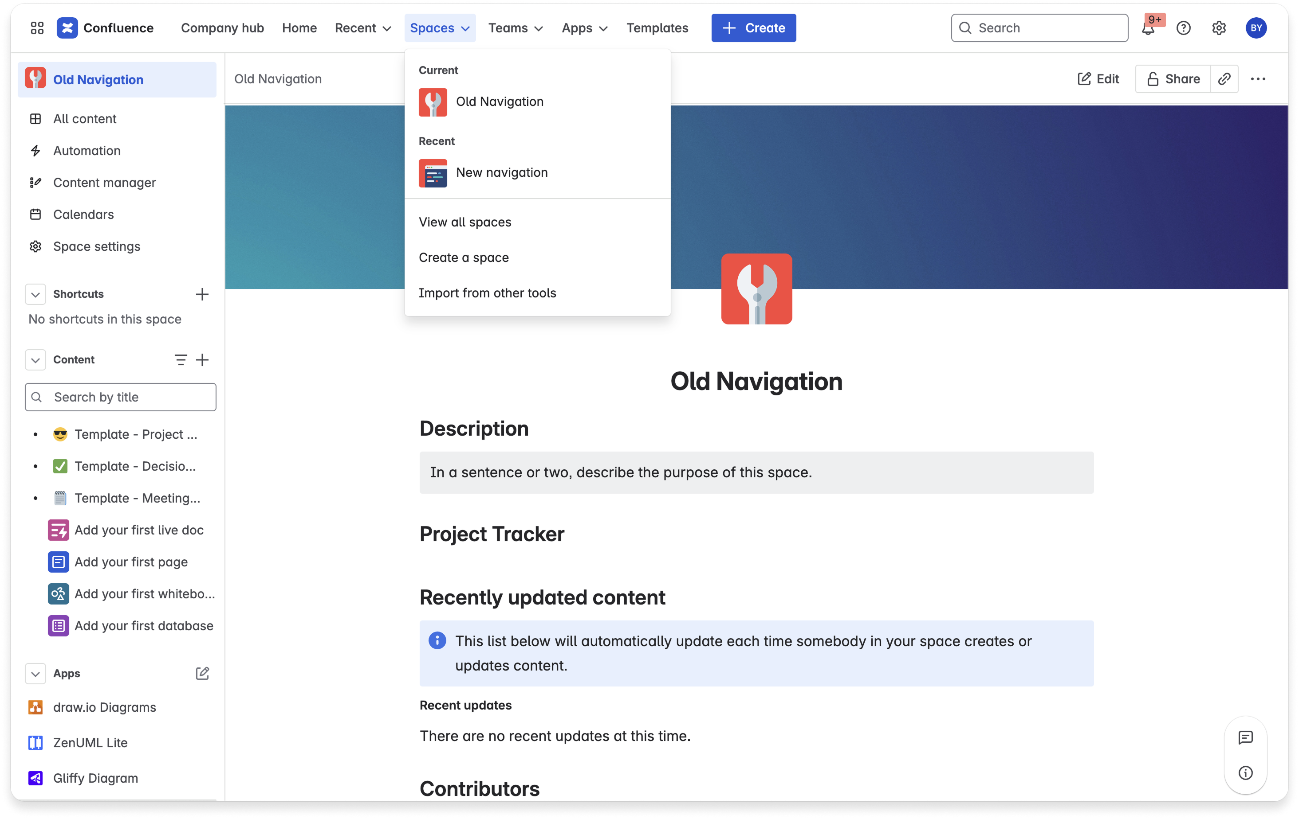Collapse the Content section

35,360
